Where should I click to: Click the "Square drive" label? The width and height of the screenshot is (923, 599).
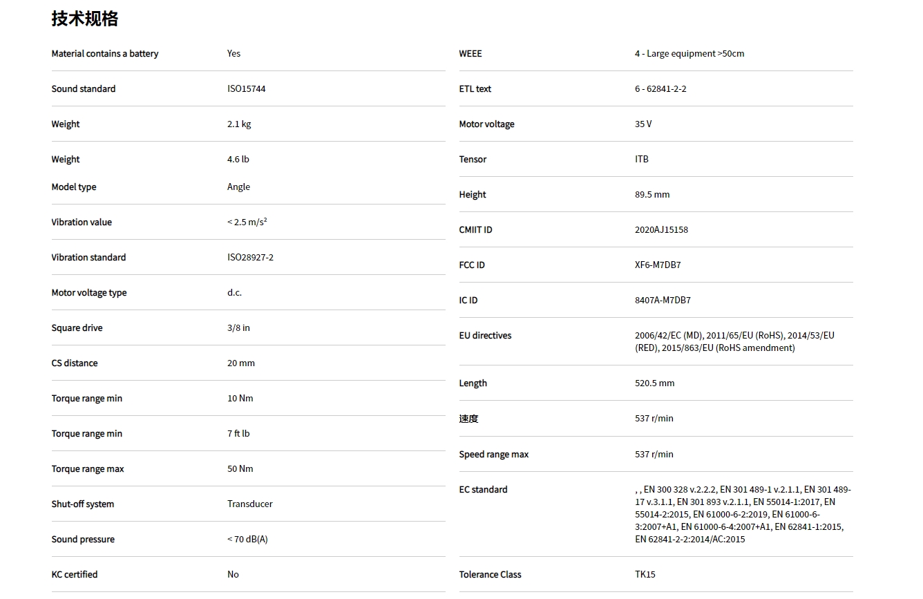coord(77,328)
